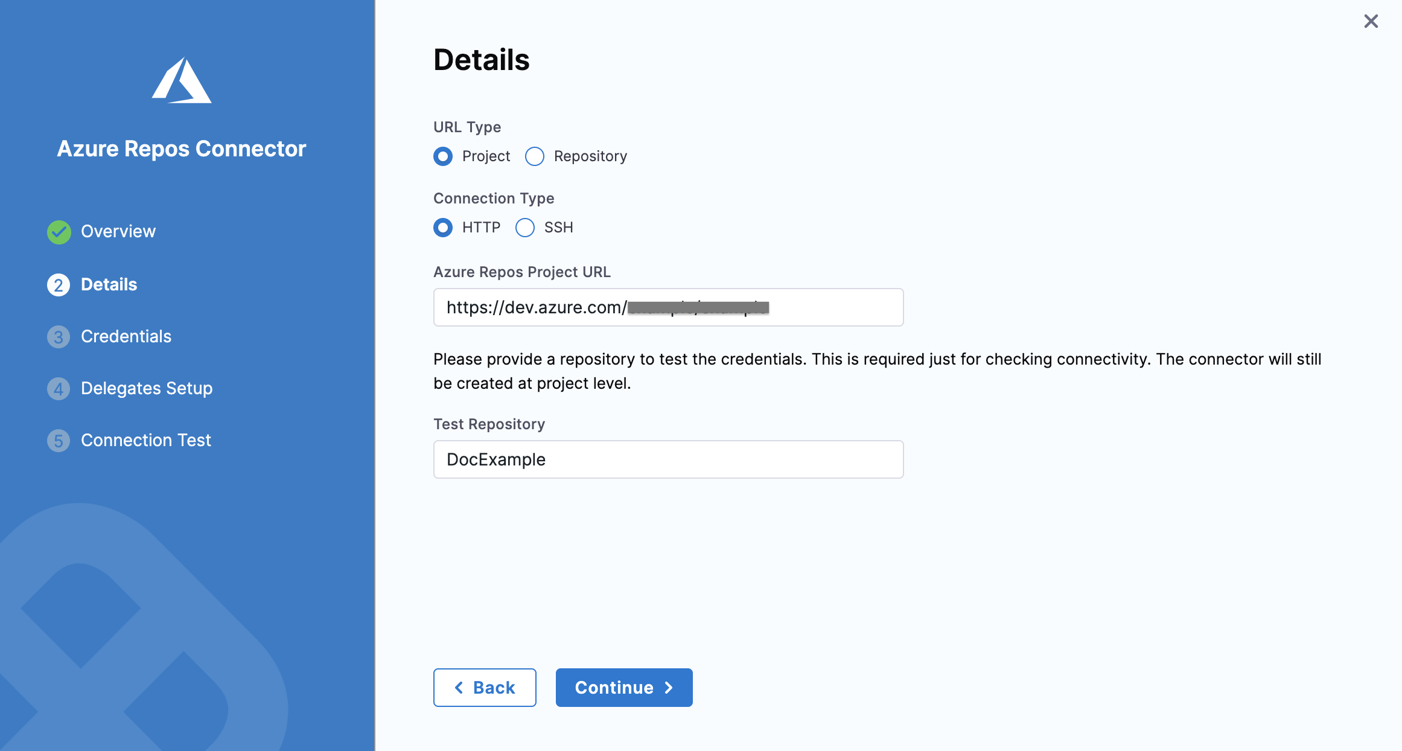Click the Azure logo icon

click(182, 81)
